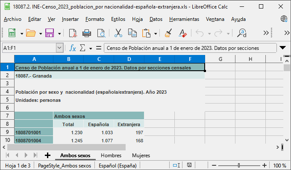This screenshot has height=170, width=291.
Task: Open the Print Preview icon
Action: coord(101,33)
